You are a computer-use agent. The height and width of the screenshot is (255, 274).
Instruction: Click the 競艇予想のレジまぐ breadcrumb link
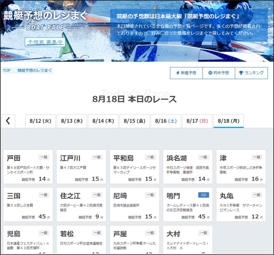click(35, 71)
